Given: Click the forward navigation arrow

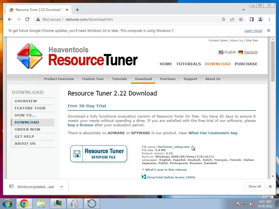Looking at the screenshot, I should point(19,19).
